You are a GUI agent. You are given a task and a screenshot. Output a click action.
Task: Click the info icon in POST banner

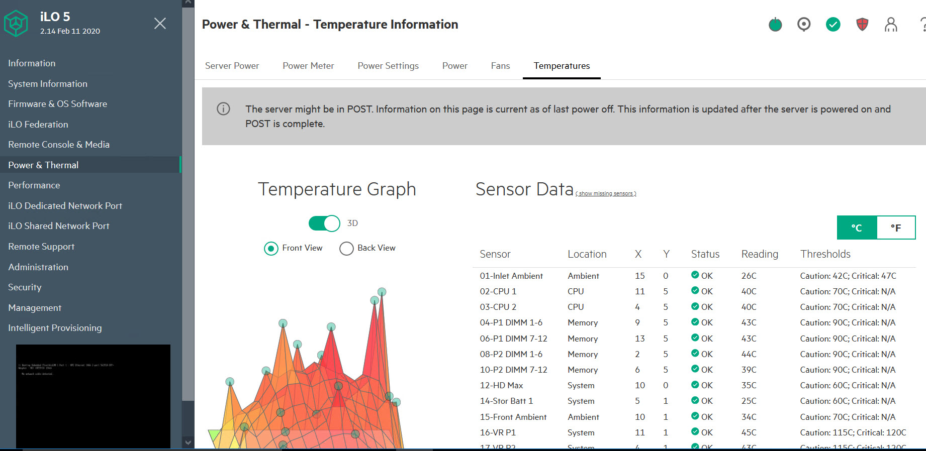[223, 108]
